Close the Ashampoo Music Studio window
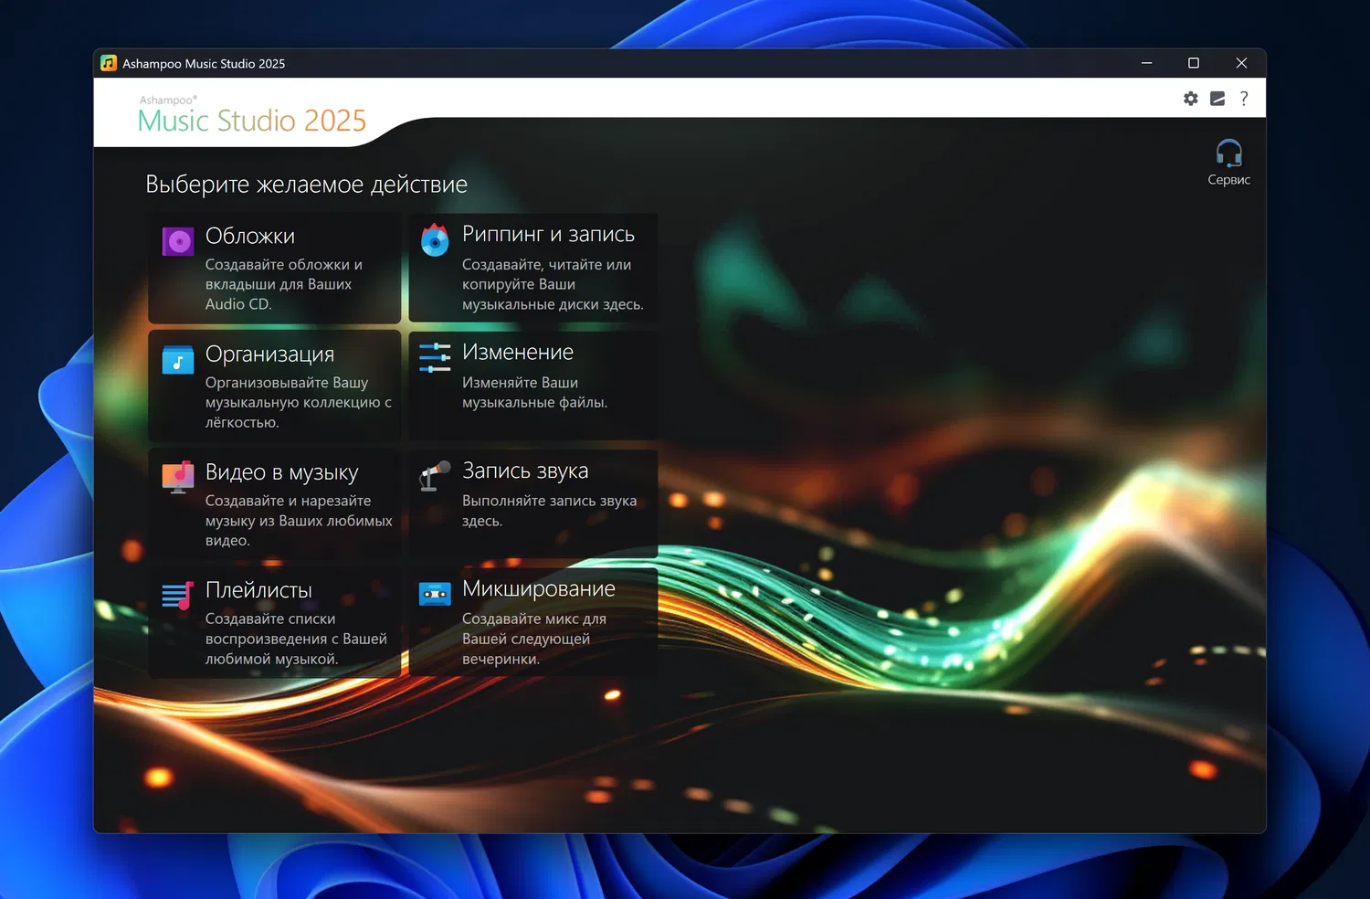The width and height of the screenshot is (1370, 899). pyautogui.click(x=1241, y=63)
